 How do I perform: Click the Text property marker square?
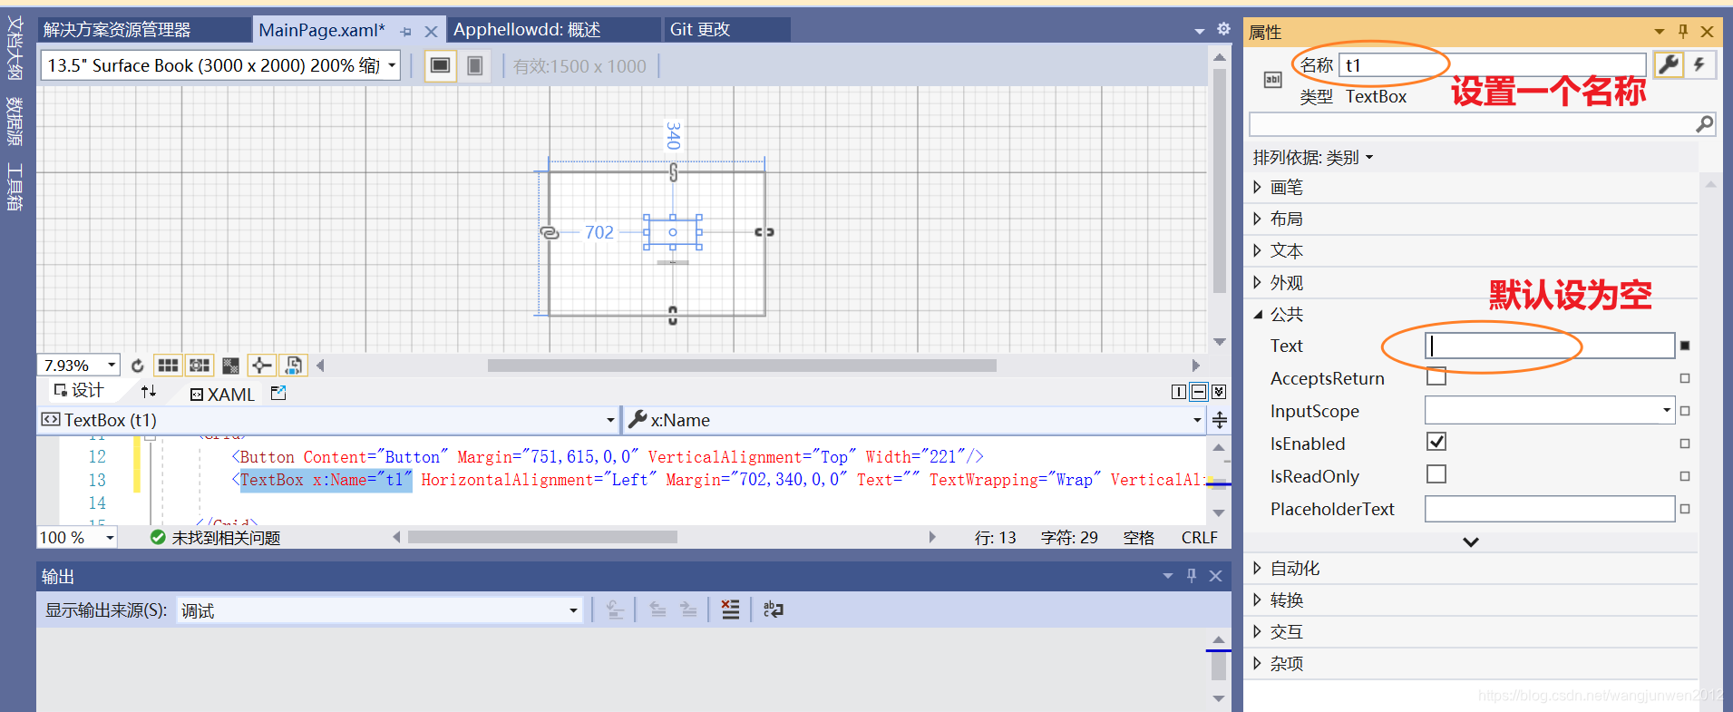coord(1685,346)
